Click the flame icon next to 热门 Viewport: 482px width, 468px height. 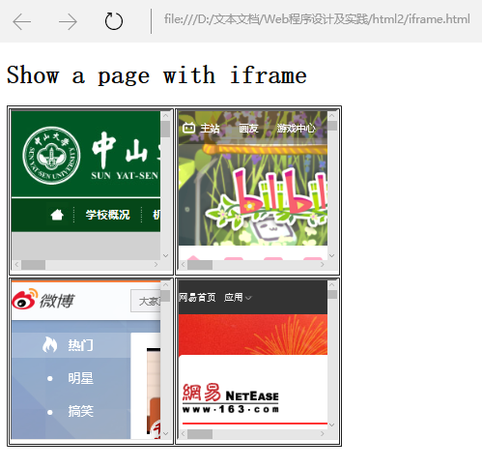click(x=50, y=344)
